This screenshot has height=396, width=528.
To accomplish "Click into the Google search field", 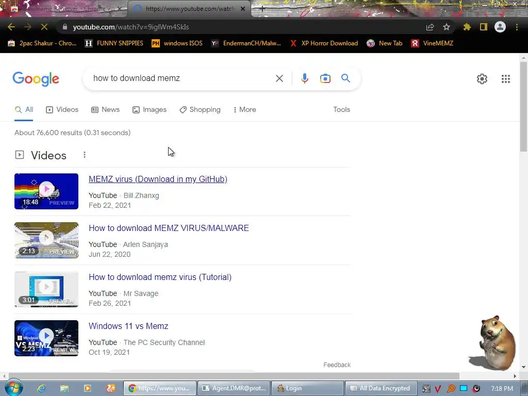I will click(182, 78).
